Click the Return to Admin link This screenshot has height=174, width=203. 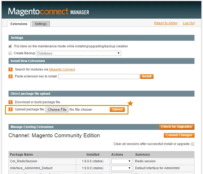(x=166, y=23)
